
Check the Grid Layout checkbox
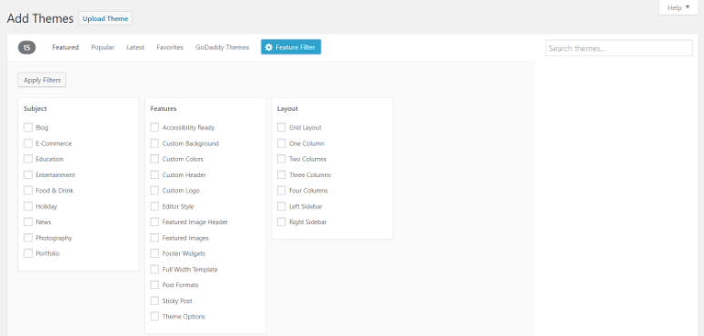click(x=282, y=127)
